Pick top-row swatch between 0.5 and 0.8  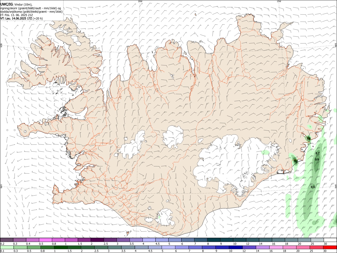(x=46, y=240)
